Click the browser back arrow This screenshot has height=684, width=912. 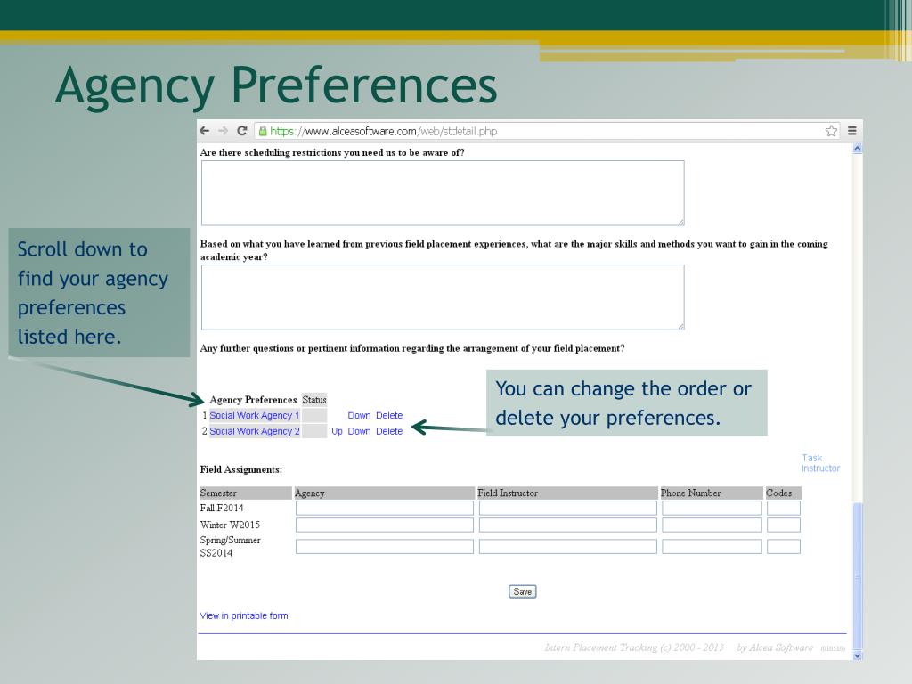click(204, 131)
